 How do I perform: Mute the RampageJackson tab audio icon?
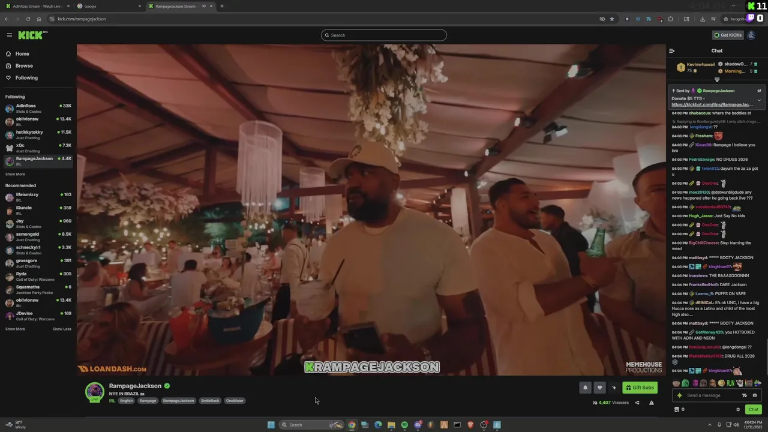(x=203, y=6)
